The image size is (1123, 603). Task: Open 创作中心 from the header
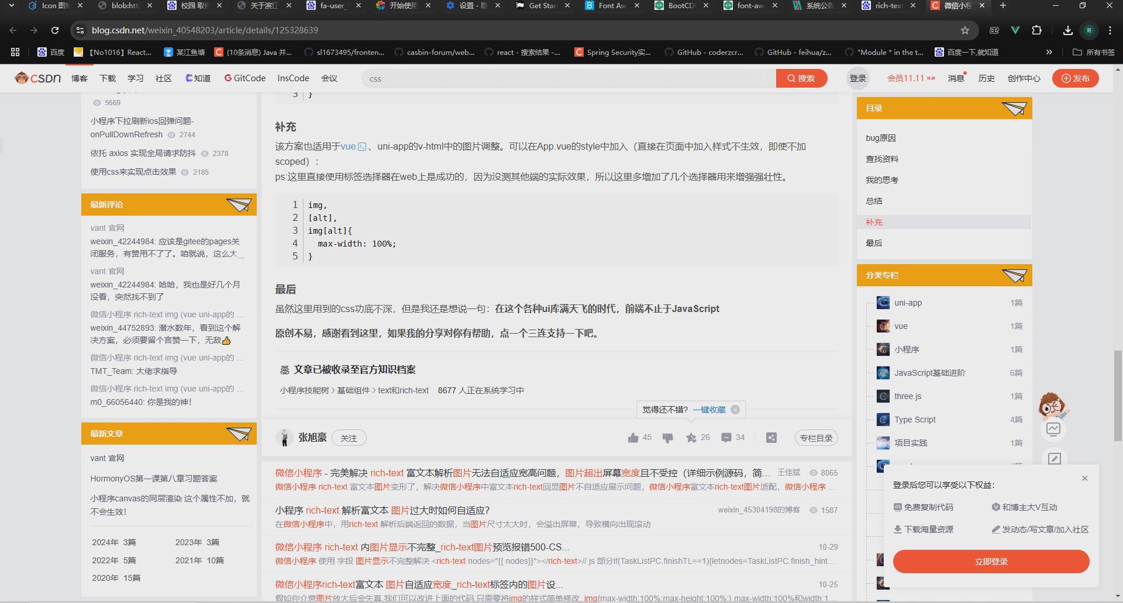(x=1024, y=78)
